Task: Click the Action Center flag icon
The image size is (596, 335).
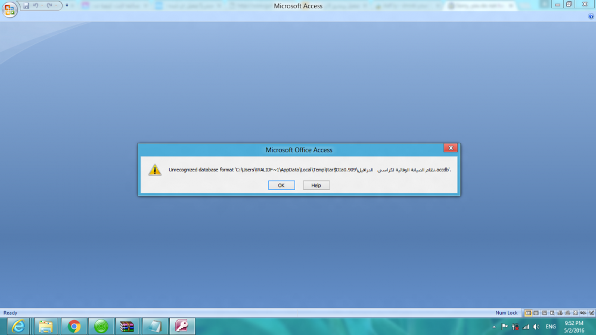Action: (x=504, y=326)
